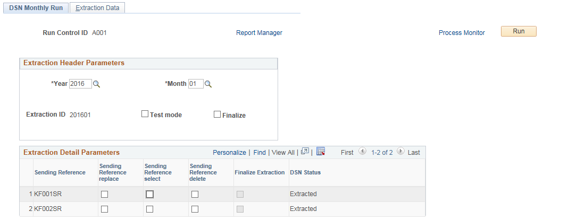Image resolution: width=577 pixels, height=220 pixels.
Task: Open grid in new window icon
Action: point(305,152)
